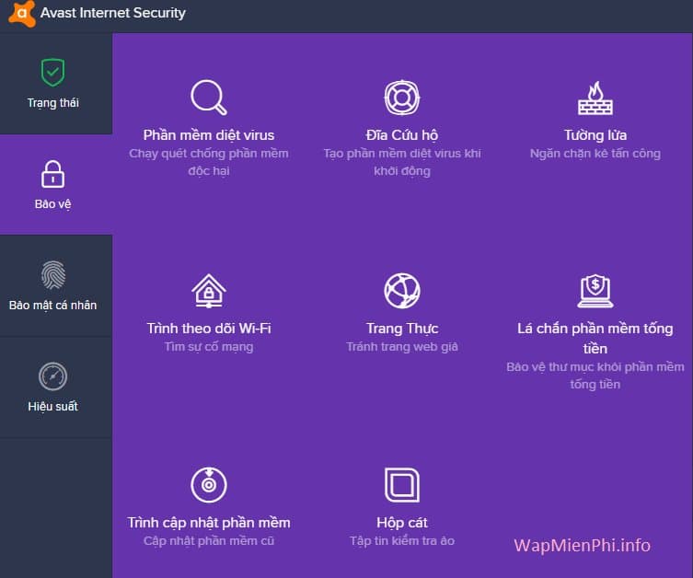Open Trình cập nhật phần mềm

point(209,523)
